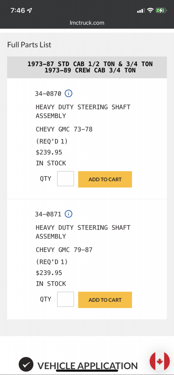This screenshot has height=375, width=174.
Task: Focus the QTY field for 34-0870
Action: click(65, 179)
